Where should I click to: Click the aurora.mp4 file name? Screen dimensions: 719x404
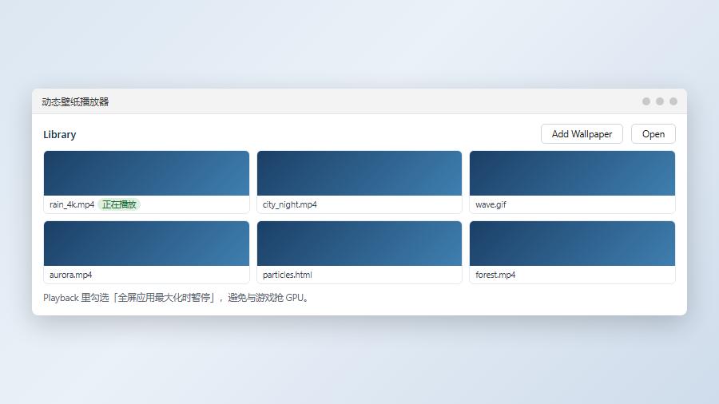(x=70, y=275)
